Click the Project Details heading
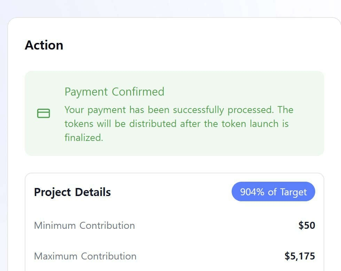Screen dimensions: 341x271 pos(72,193)
